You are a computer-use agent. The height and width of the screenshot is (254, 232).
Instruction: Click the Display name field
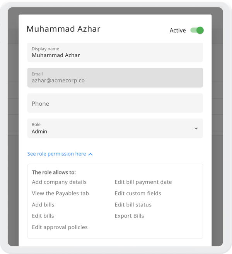click(115, 52)
